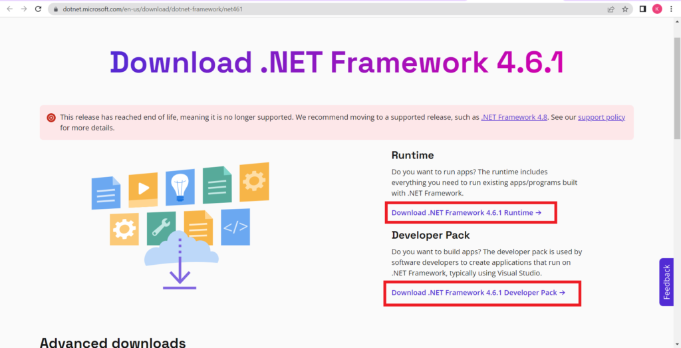Click the vertical scrollbar thumb
The image size is (681, 348).
click(677, 88)
